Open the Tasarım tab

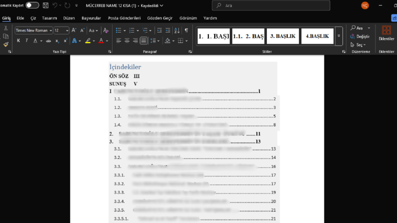(50, 18)
